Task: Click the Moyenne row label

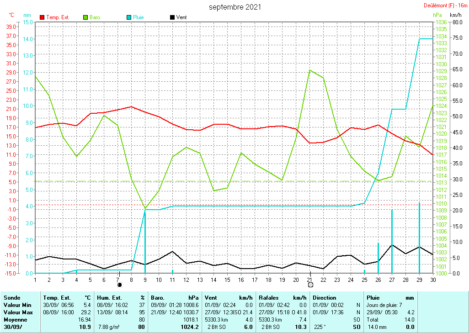Action: coord(16,320)
